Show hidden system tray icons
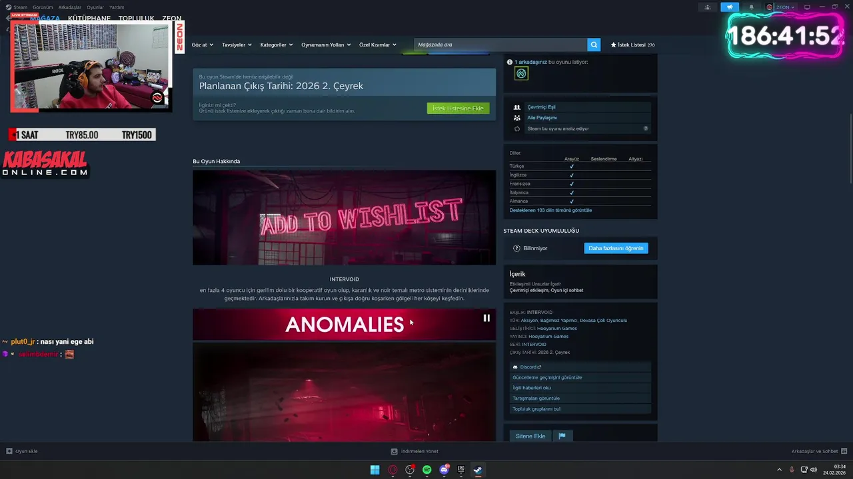The image size is (853, 479). (x=779, y=470)
